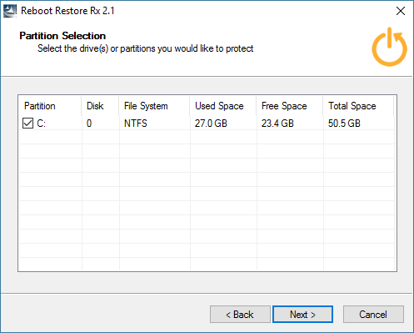The width and height of the screenshot is (414, 333).
Task: Close the Reboot Restore Rx window
Action: (x=401, y=11)
